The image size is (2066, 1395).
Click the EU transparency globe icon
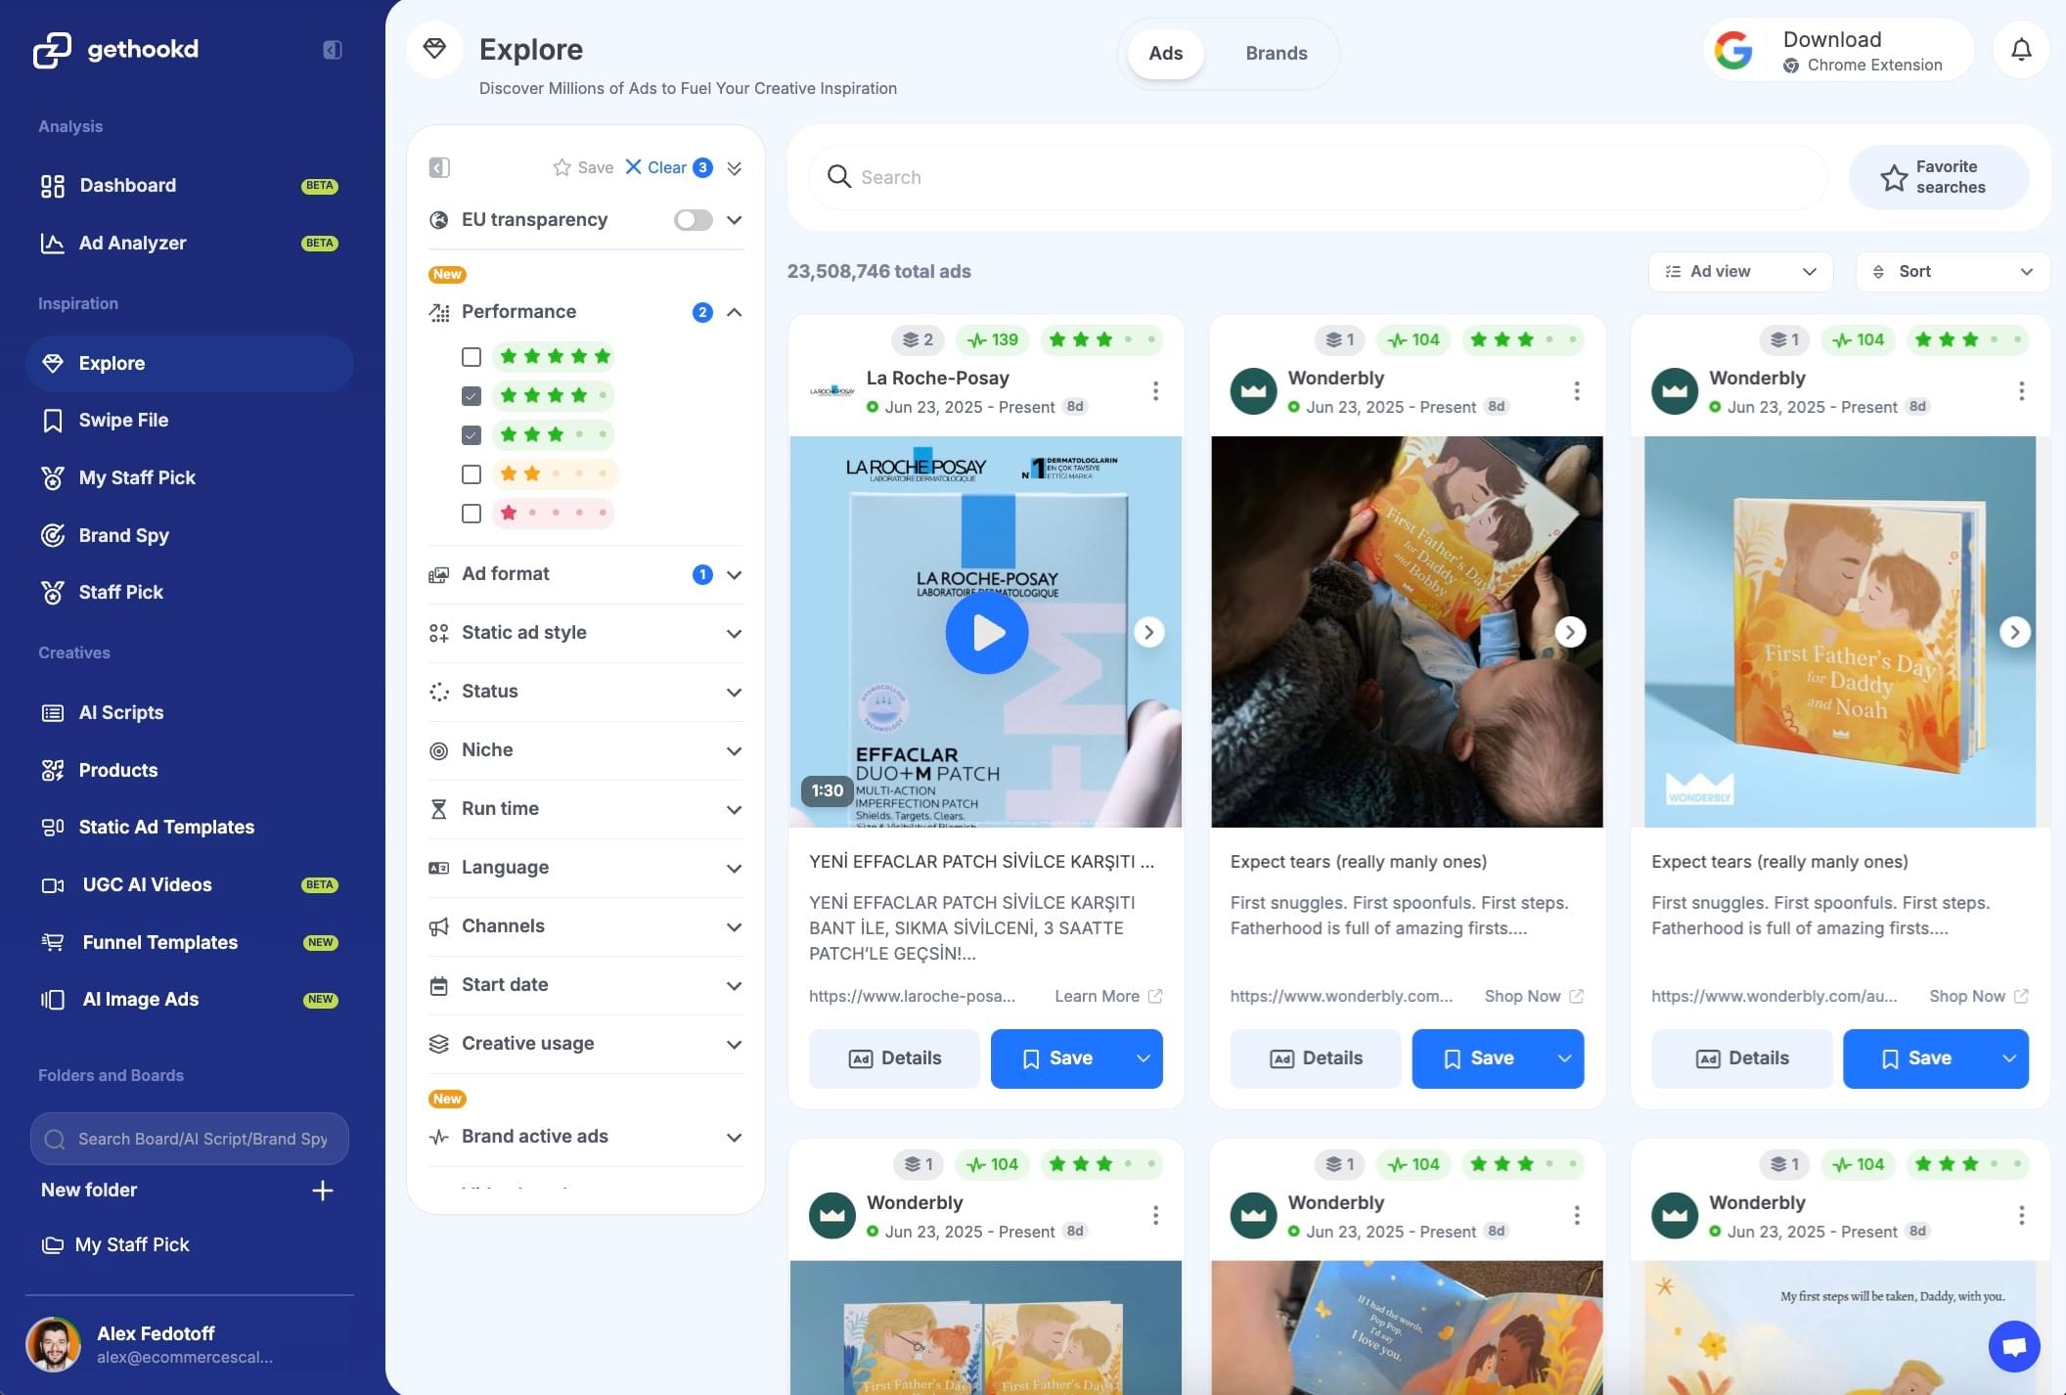[439, 220]
